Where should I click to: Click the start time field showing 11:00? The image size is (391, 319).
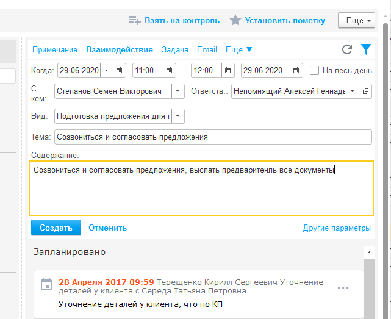pos(148,71)
